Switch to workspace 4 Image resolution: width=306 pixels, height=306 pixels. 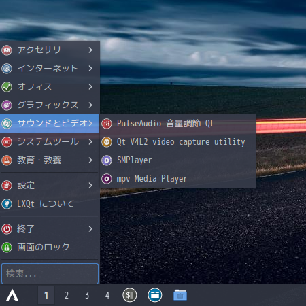[x=107, y=295]
